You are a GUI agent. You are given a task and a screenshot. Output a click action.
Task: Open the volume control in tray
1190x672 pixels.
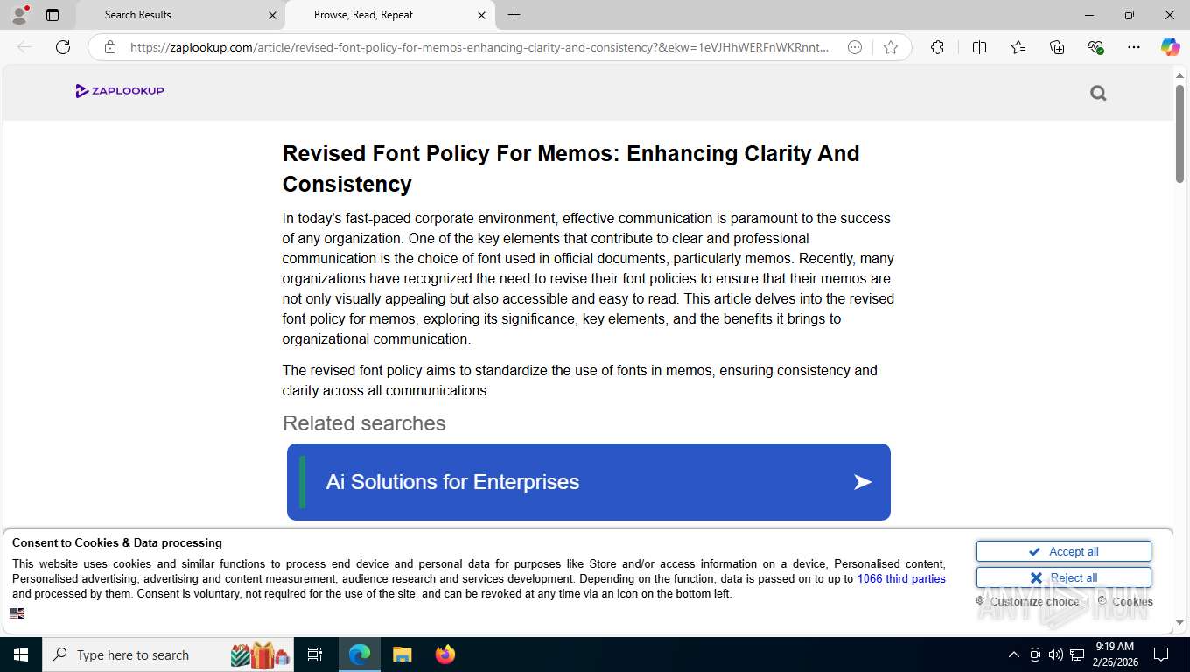[x=1056, y=654]
